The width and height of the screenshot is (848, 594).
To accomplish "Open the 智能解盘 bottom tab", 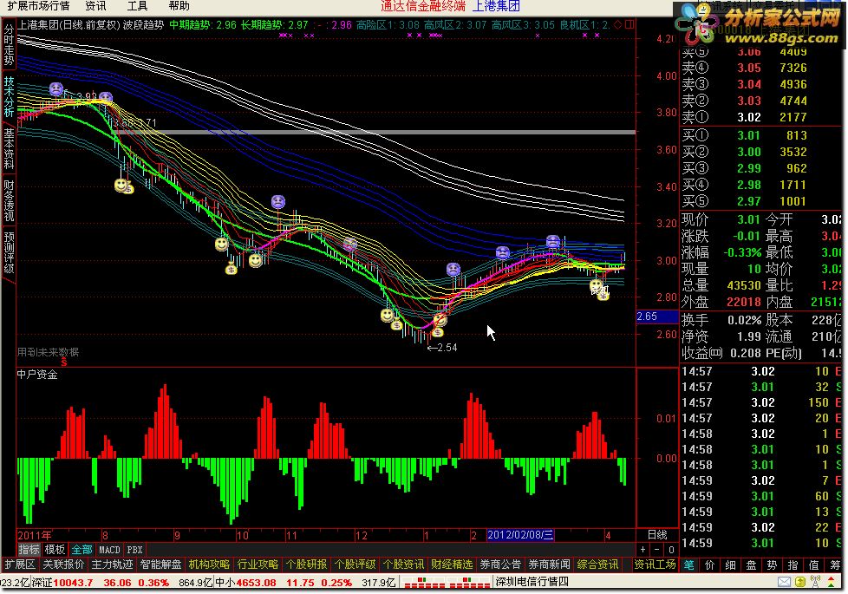I will point(160,565).
